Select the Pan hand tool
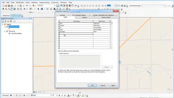 (x=12, y=9)
